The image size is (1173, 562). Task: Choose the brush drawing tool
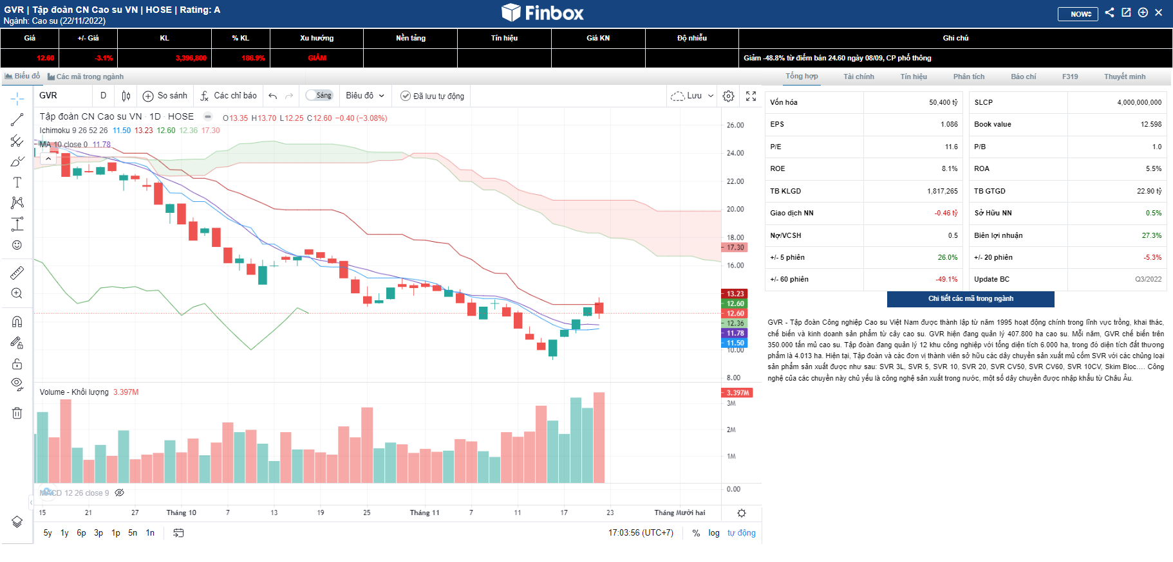[17, 161]
